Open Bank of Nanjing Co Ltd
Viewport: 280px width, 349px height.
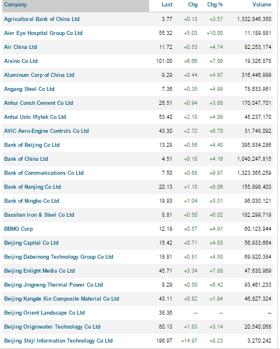tap(33, 187)
